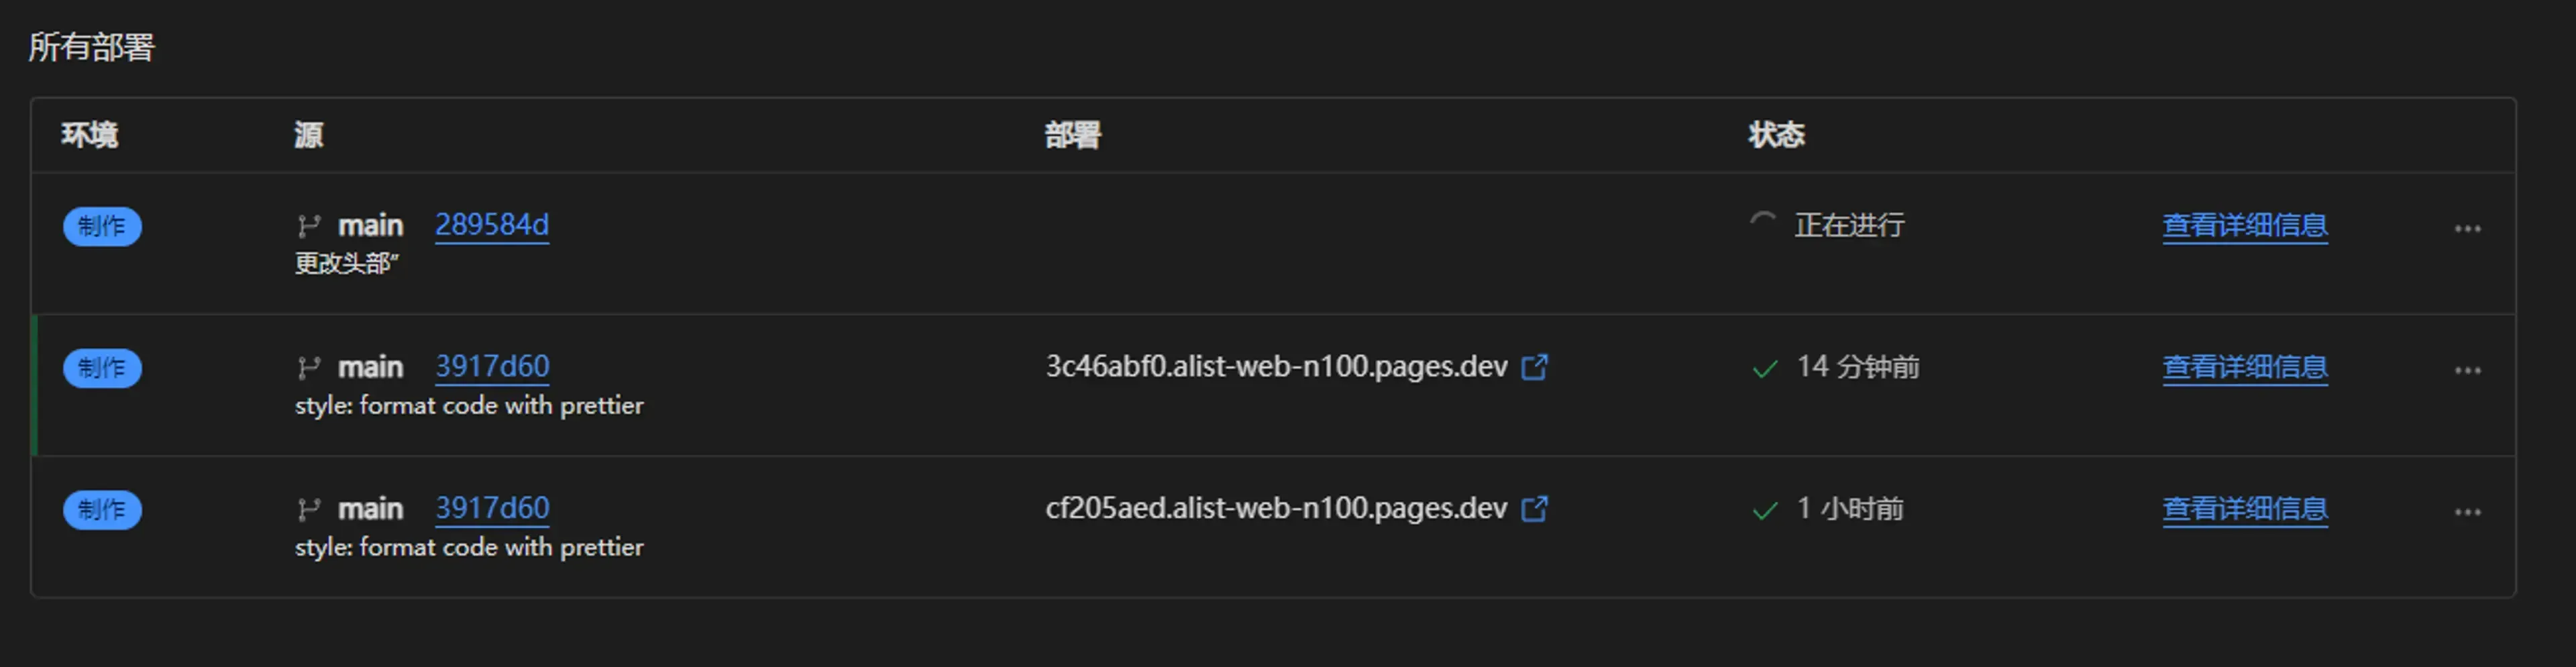The width and height of the screenshot is (2576, 667).
Task: Open commit 3917d60 in the 14 分钟前 row
Action: (x=491, y=367)
